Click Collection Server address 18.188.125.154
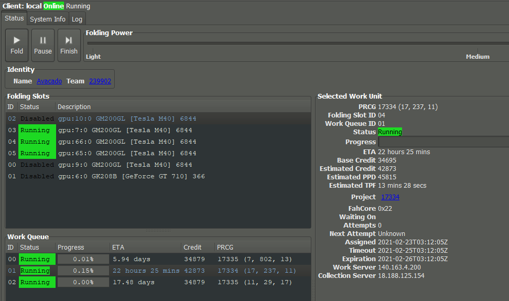The width and height of the screenshot is (509, 301). 401,276
